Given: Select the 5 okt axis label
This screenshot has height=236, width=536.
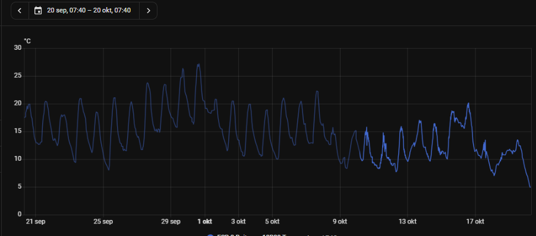Looking at the screenshot, I should 272,221.
